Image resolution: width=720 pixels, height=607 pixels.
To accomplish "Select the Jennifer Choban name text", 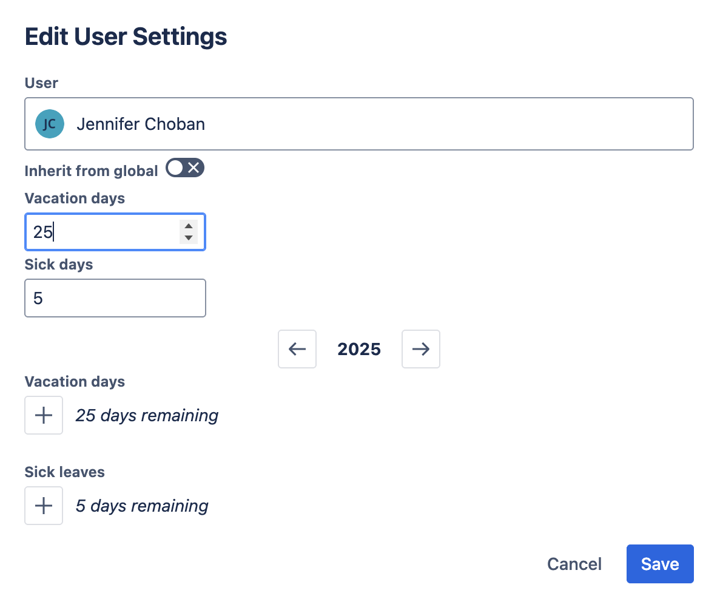I will coord(141,124).
